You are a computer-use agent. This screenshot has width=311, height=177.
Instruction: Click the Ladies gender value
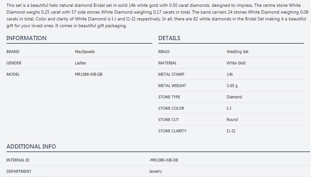coord(80,63)
